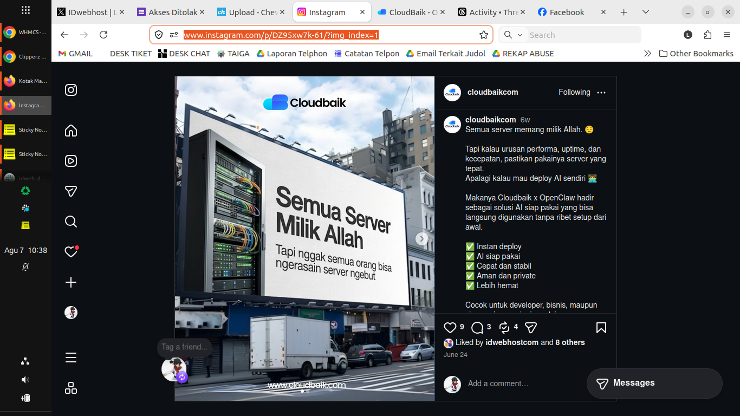The image size is (740, 416).
Task: Select the Semua Server Milik Allah post image
Action: 304,238
